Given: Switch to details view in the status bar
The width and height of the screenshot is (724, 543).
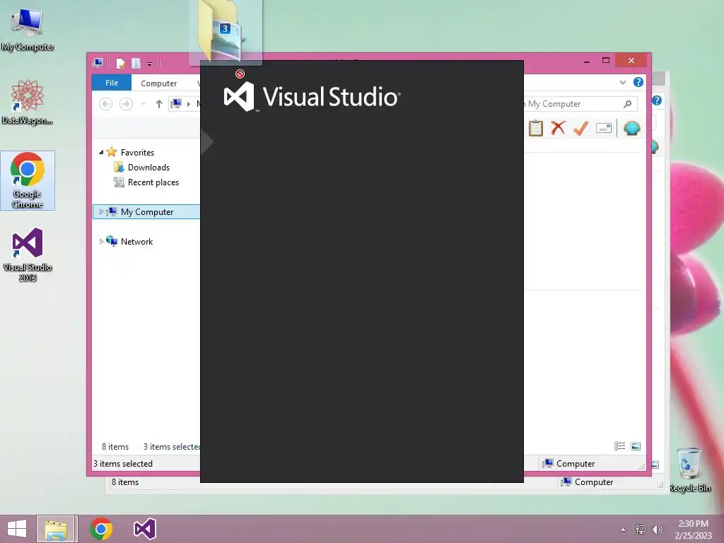Looking at the screenshot, I should (619, 446).
